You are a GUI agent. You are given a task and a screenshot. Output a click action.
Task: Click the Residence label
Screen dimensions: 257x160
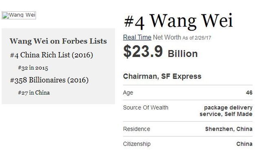tap(137, 129)
